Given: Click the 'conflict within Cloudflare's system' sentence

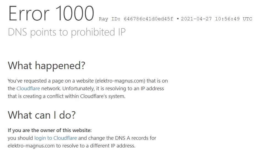Looking at the screenshot, I should click(x=86, y=96).
